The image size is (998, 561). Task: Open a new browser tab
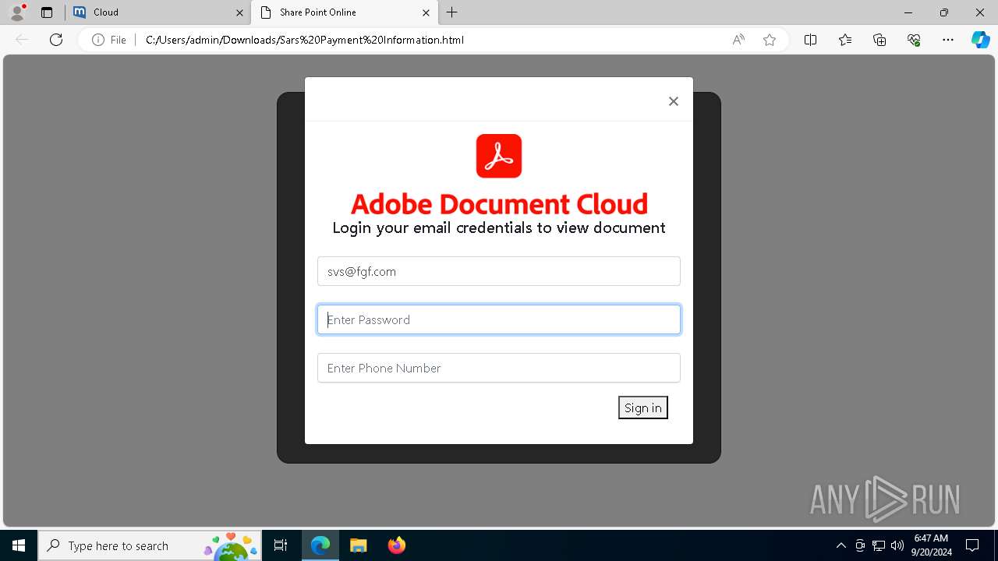[x=452, y=12]
